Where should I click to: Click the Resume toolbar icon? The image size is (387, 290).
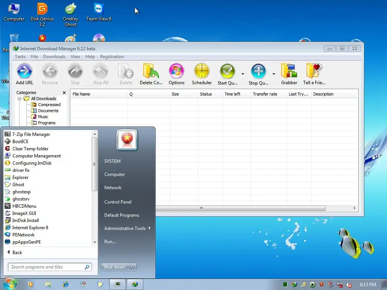[50, 74]
